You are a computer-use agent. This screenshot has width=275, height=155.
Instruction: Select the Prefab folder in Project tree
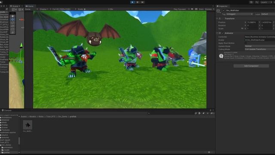pyautogui.click(x=5, y=125)
